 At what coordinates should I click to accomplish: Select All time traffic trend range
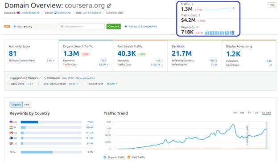point(266,113)
